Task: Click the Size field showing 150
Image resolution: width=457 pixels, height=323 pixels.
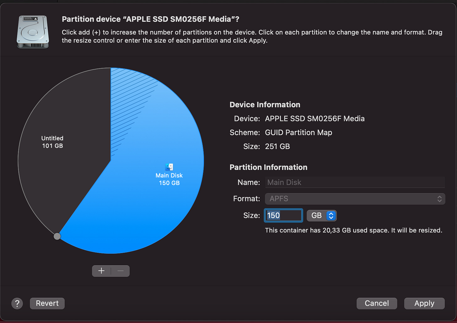Action: pos(283,215)
